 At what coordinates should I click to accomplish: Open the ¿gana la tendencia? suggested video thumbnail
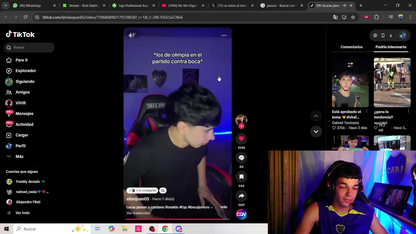click(392, 83)
